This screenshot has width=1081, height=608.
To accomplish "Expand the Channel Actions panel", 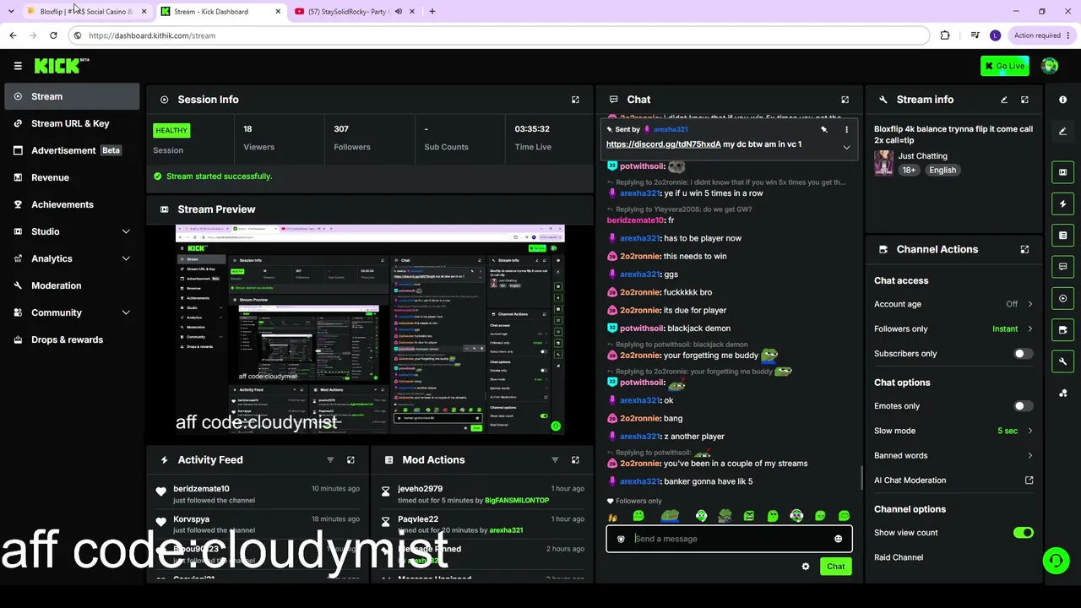I will coord(1024,249).
